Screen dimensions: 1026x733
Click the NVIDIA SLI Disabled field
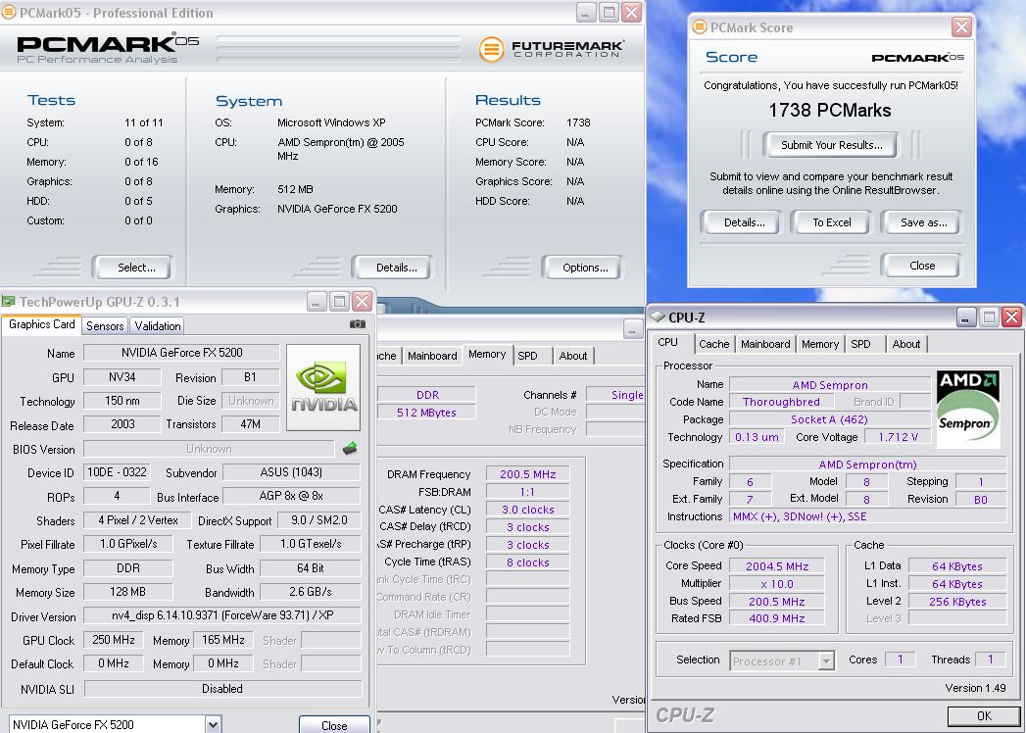pyautogui.click(x=222, y=689)
